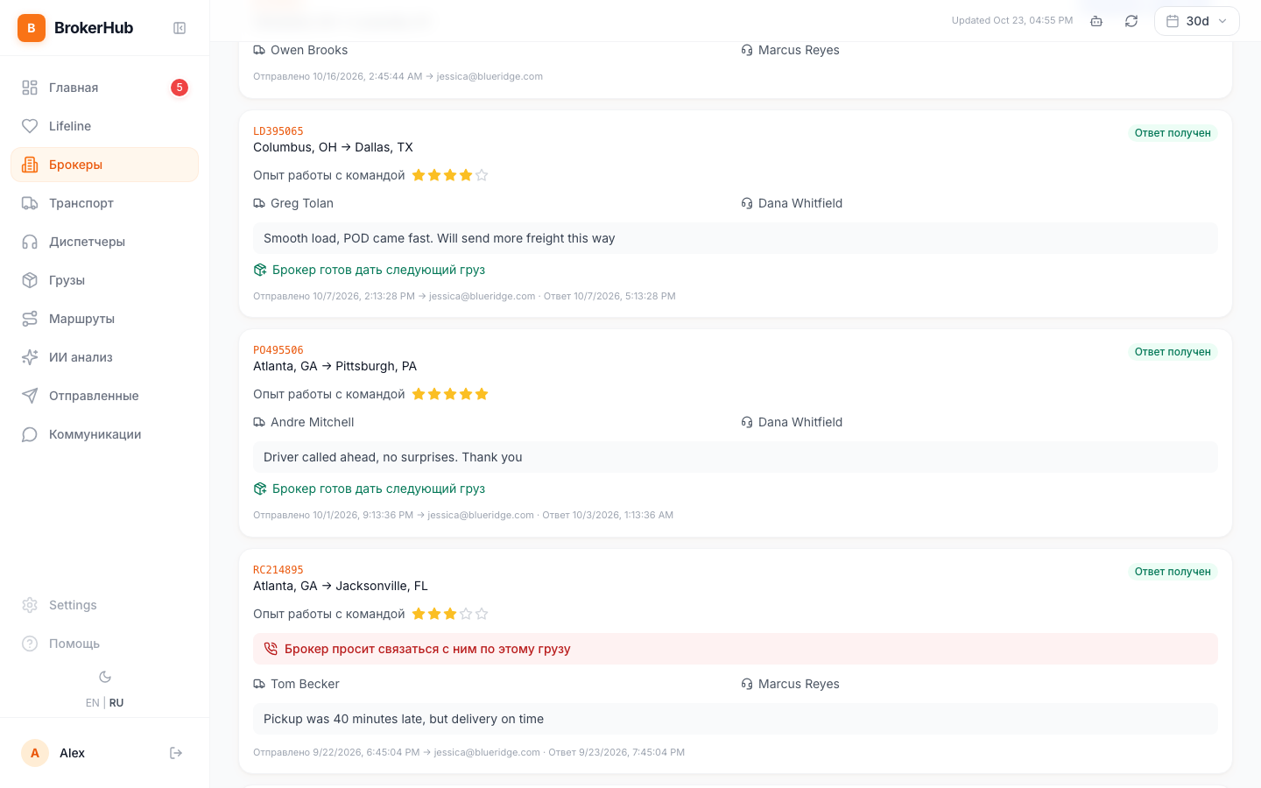Click the comment 'Pickup was 40 minutes late, but delivery on time'
This screenshot has width=1261, height=788.
click(404, 719)
